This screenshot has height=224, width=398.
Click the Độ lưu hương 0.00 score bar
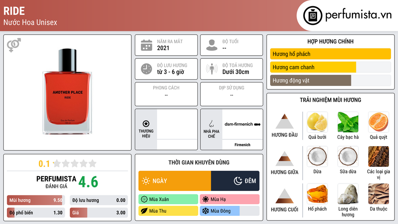tap(99, 200)
